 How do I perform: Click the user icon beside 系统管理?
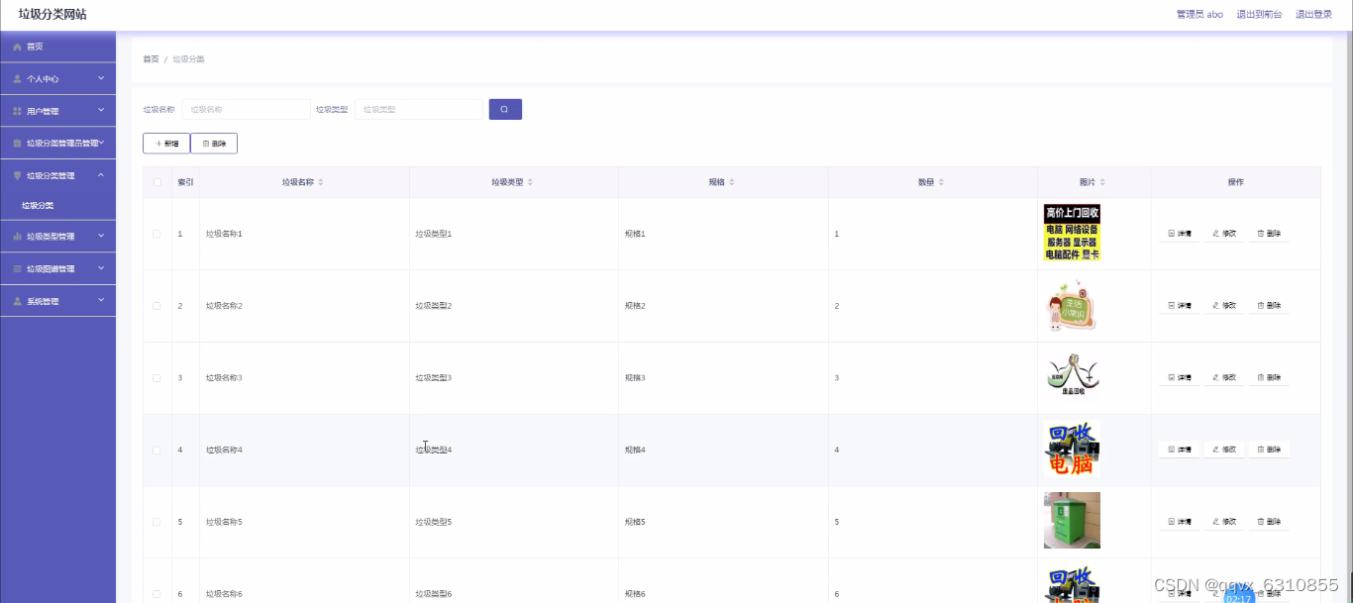point(17,301)
